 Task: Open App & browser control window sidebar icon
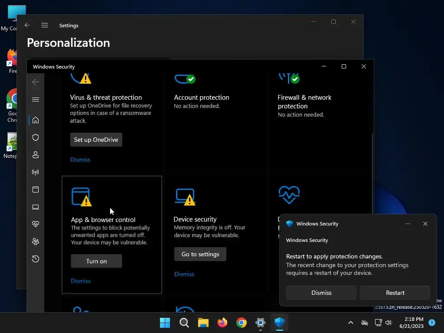click(x=36, y=189)
